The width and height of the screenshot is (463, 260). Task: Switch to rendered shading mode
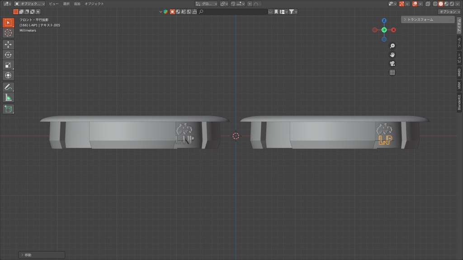[452, 4]
